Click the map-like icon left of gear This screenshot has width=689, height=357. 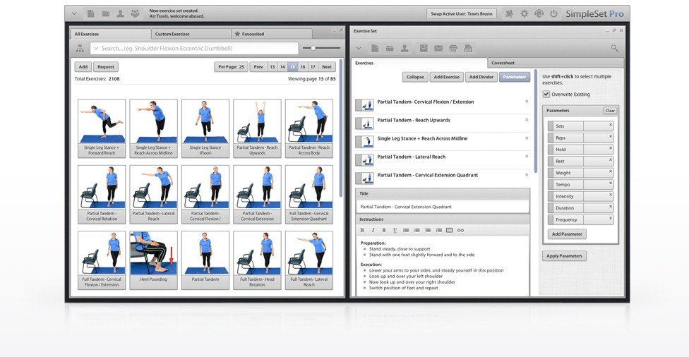pos(509,13)
